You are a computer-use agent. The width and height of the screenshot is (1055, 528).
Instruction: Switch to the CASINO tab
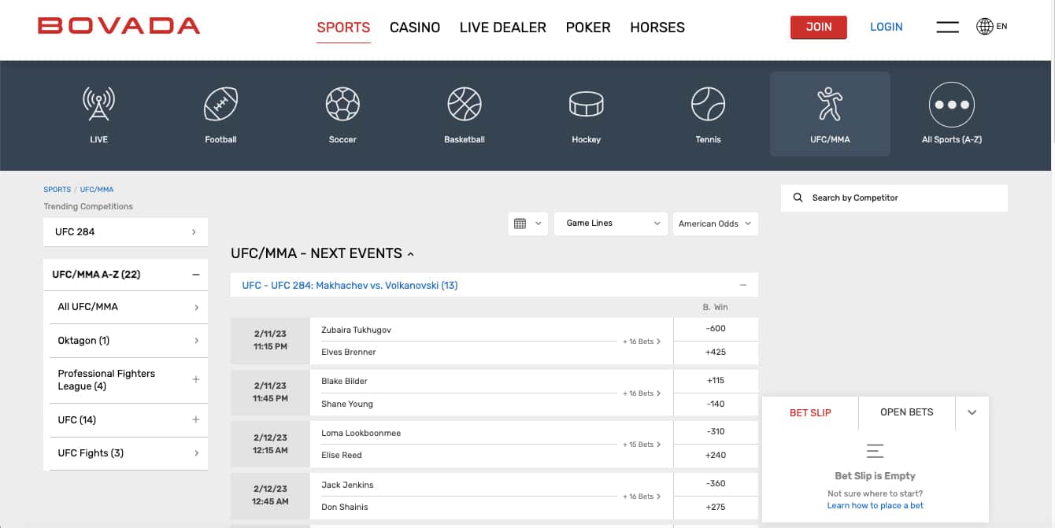point(415,27)
